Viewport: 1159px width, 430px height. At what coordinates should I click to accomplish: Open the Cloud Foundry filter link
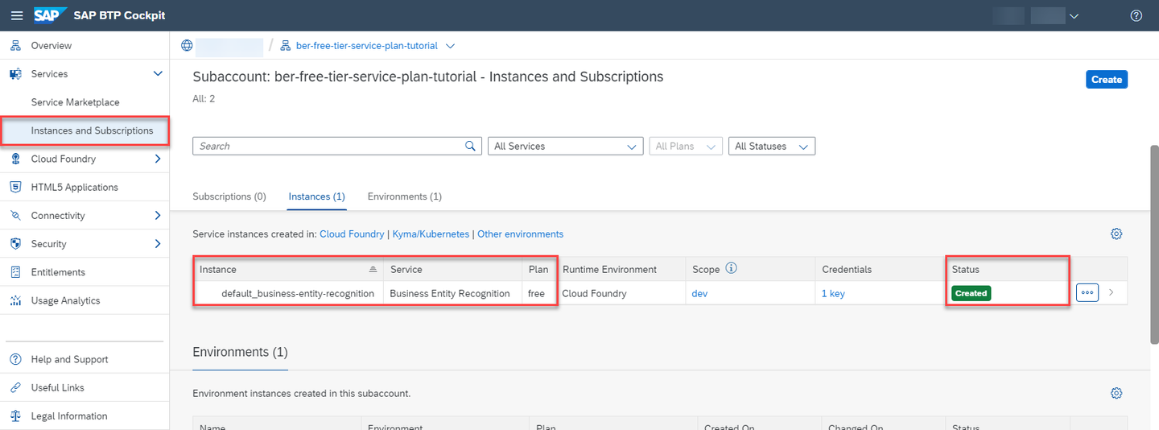(x=352, y=234)
